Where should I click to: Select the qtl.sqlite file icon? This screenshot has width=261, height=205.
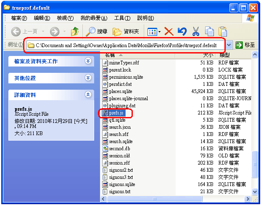[x=105, y=120]
